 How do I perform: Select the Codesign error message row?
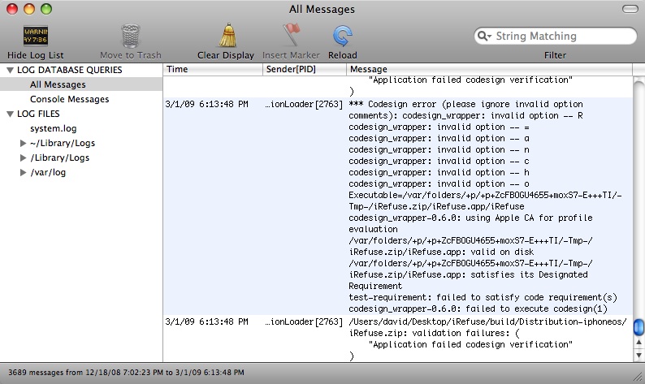pyautogui.click(x=397, y=206)
